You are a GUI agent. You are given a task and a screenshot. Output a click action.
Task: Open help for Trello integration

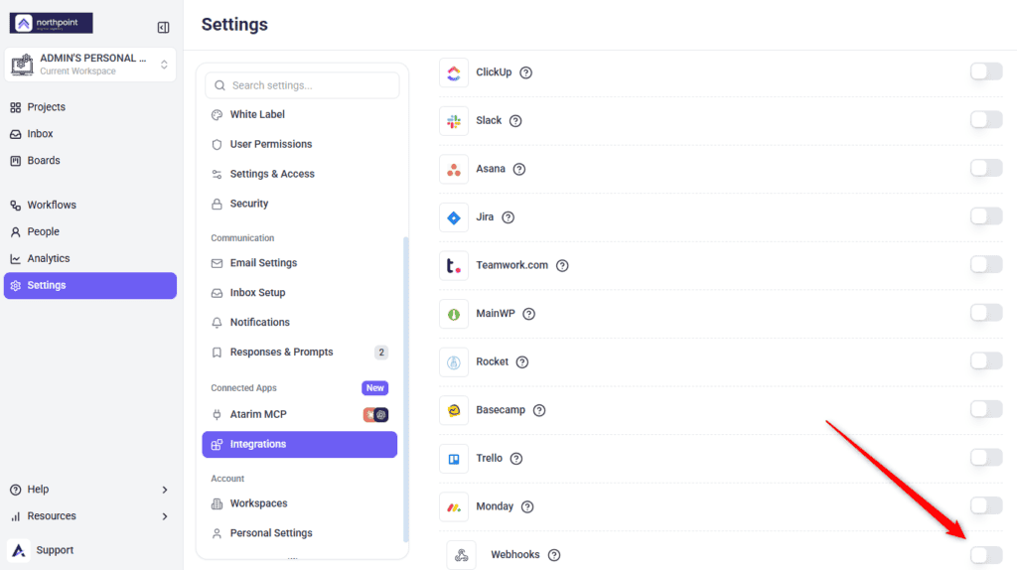(x=516, y=459)
